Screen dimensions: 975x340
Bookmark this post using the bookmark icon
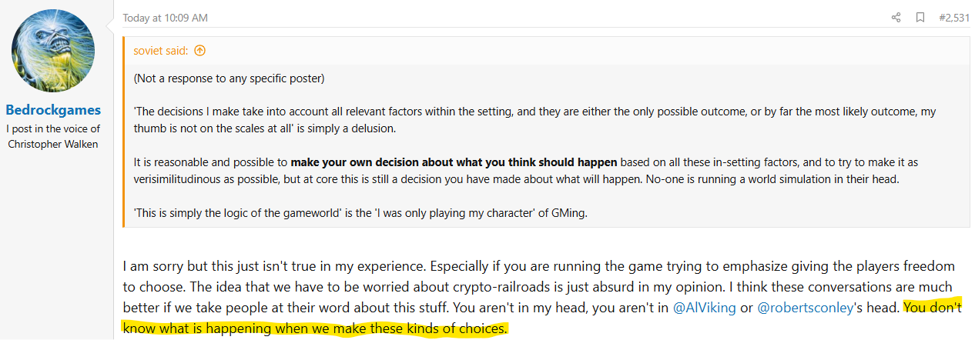(x=920, y=18)
